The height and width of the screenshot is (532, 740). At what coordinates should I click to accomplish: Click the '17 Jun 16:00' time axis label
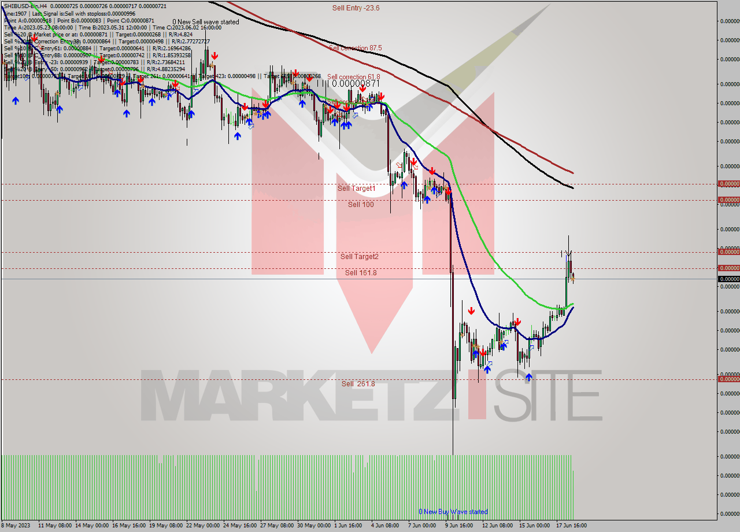click(x=571, y=526)
